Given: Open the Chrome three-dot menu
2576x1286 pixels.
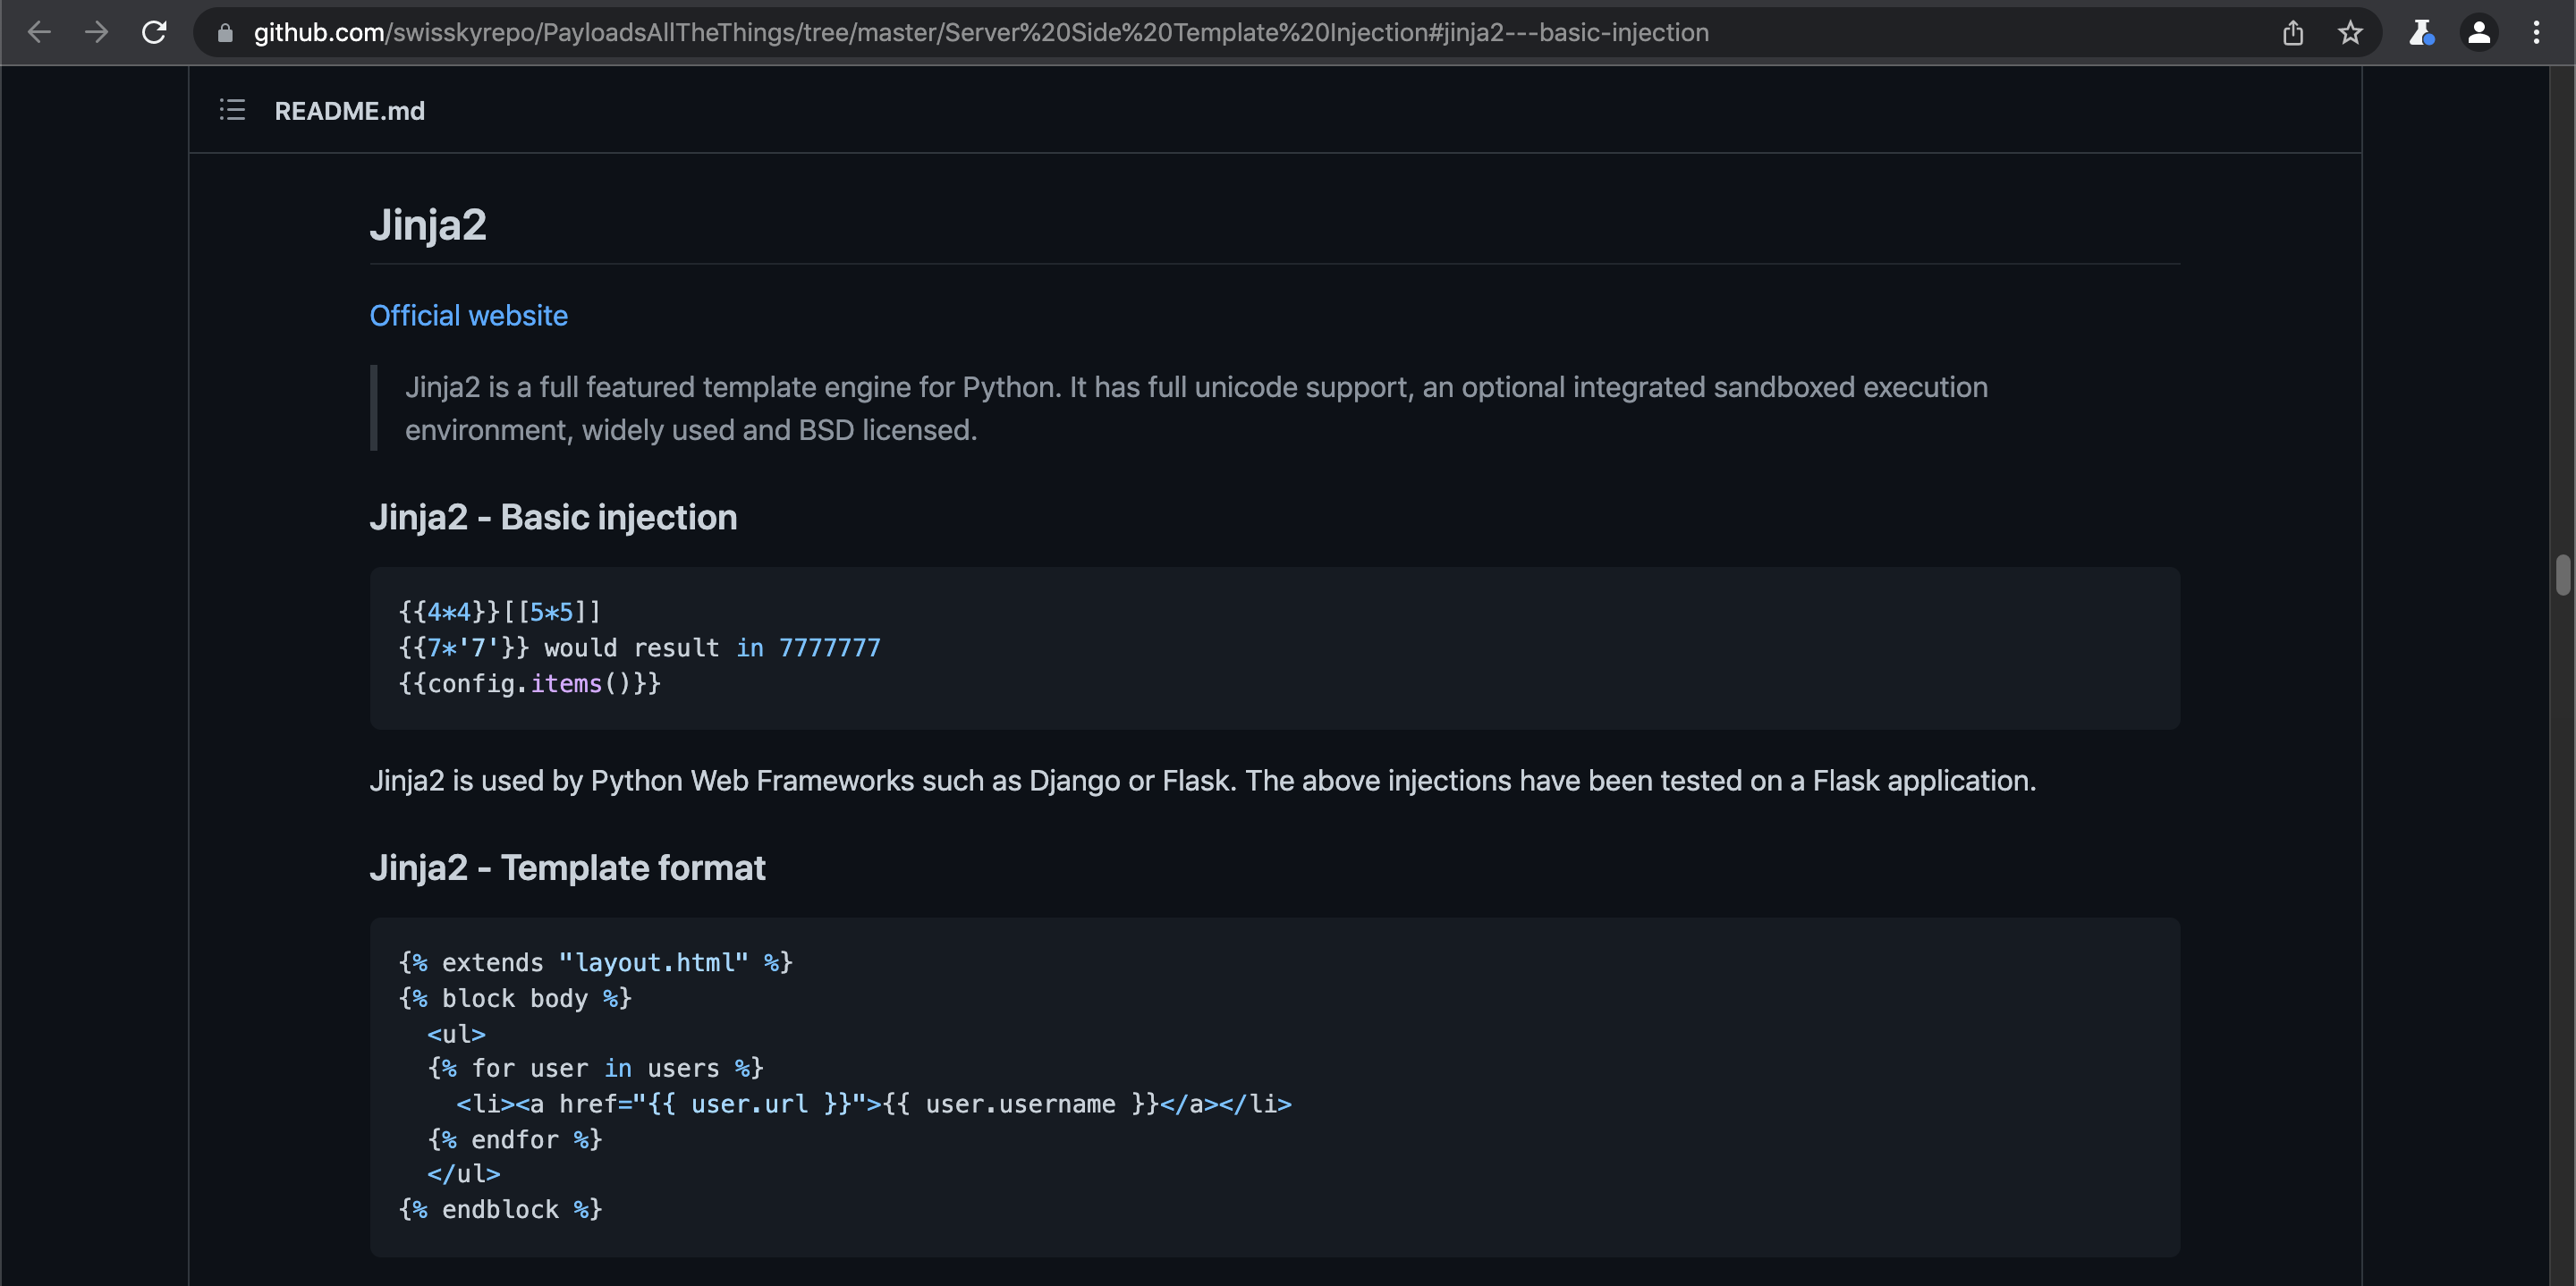Looking at the screenshot, I should (x=2536, y=33).
